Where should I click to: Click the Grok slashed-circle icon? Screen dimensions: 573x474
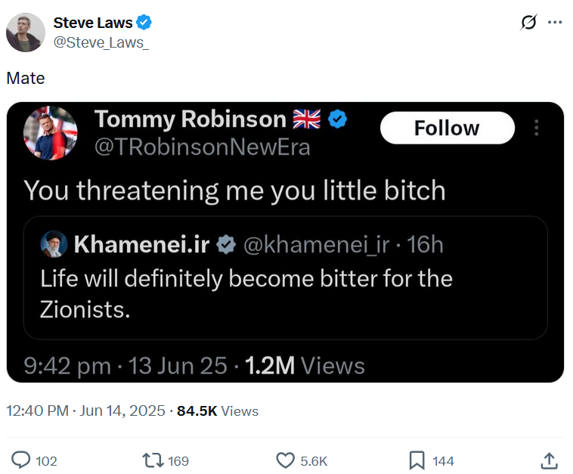tap(528, 22)
